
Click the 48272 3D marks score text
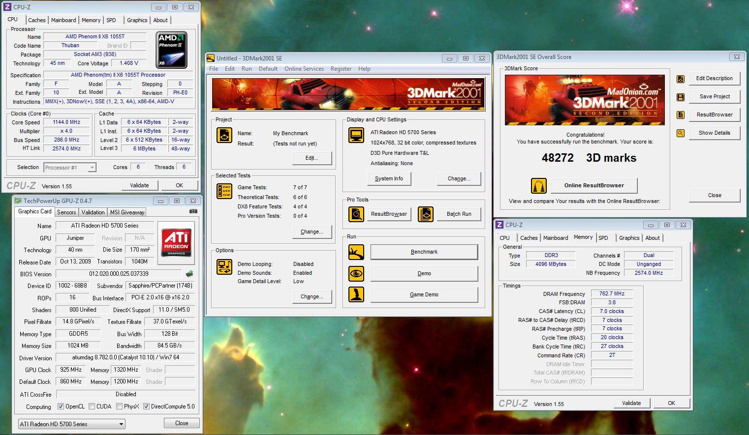click(x=589, y=158)
